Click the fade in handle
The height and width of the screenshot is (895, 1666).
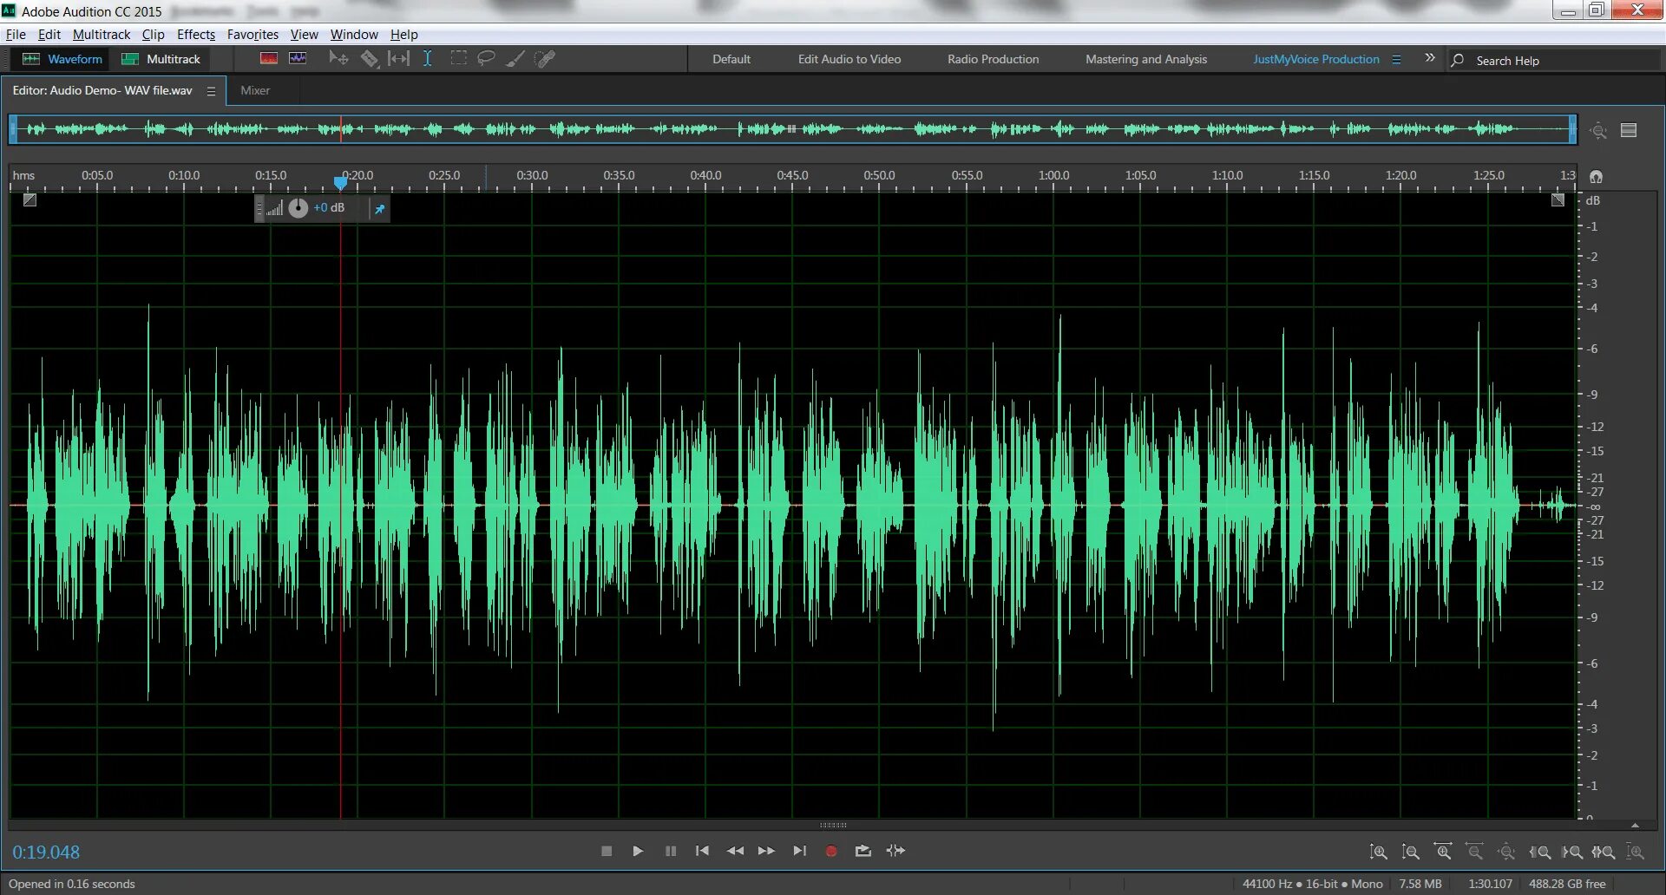(x=30, y=200)
